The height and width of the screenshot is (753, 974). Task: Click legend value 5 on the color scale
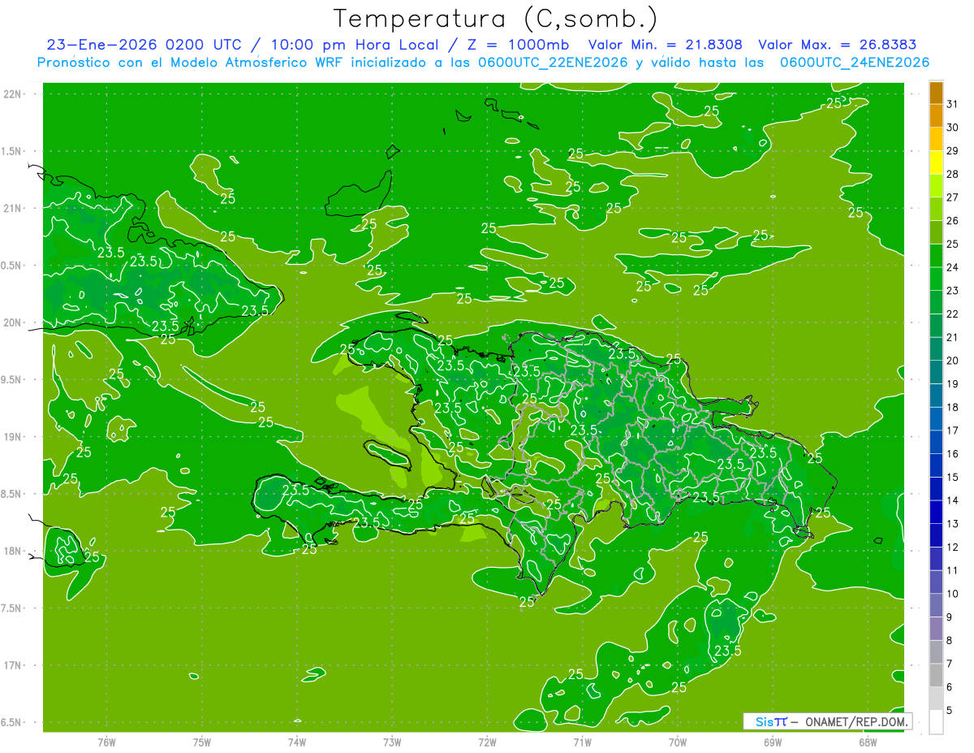pos(950,711)
